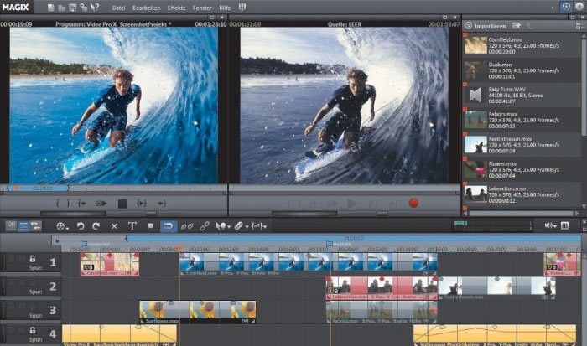
Task: Select the Flower.mxv clip thumbnail
Action: 475,168
